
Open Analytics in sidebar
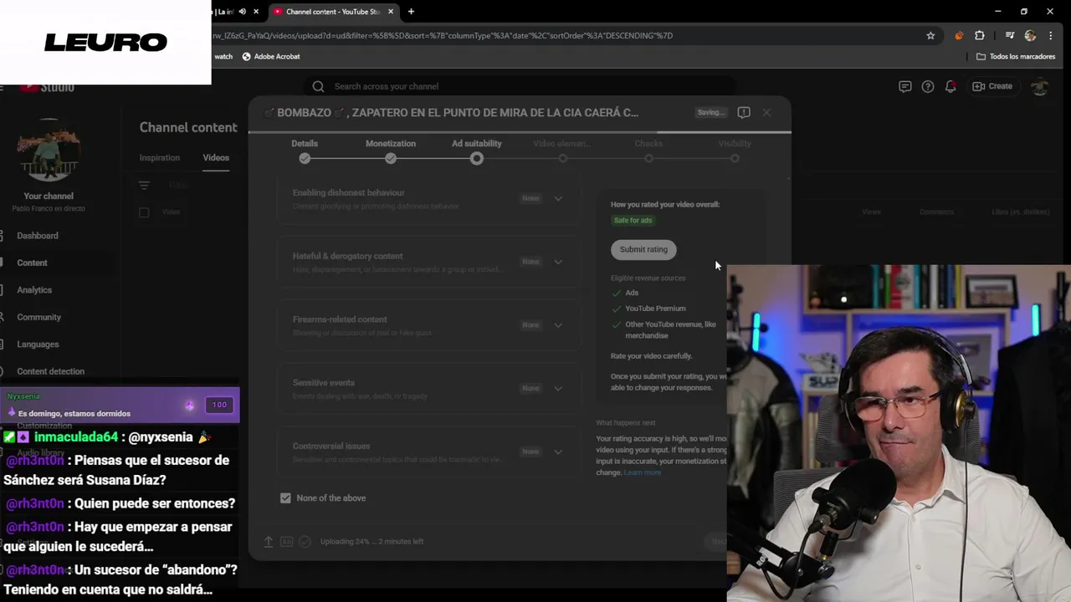click(34, 290)
